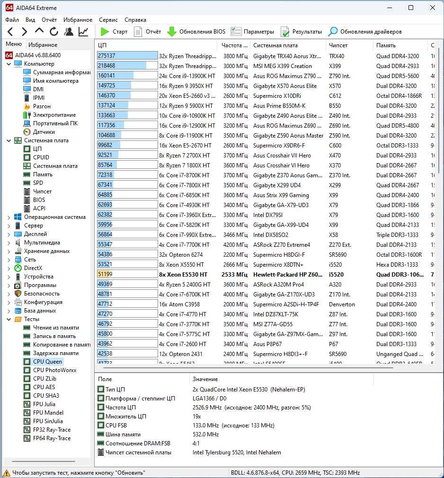
Task: Switch to the Избранное sidebar tab
Action: coord(43,45)
